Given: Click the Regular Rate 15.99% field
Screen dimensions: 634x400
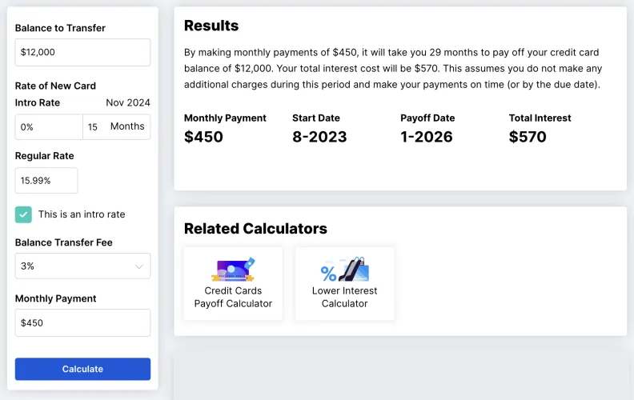Looking at the screenshot, I should pyautogui.click(x=46, y=181).
